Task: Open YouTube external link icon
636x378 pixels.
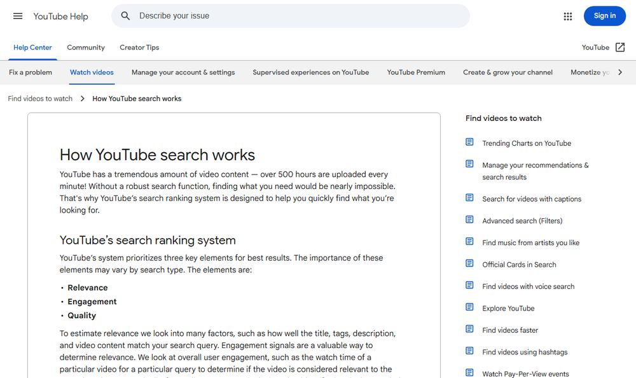Action: point(619,48)
